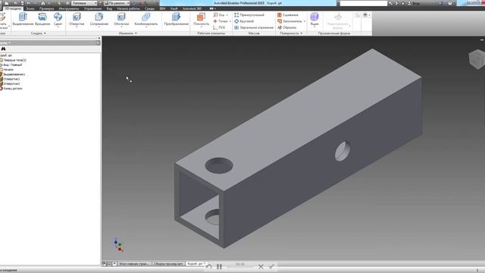Select the Сопряжение (Fillet) tool
The height and width of the screenshot is (273, 485).
click(x=99, y=19)
